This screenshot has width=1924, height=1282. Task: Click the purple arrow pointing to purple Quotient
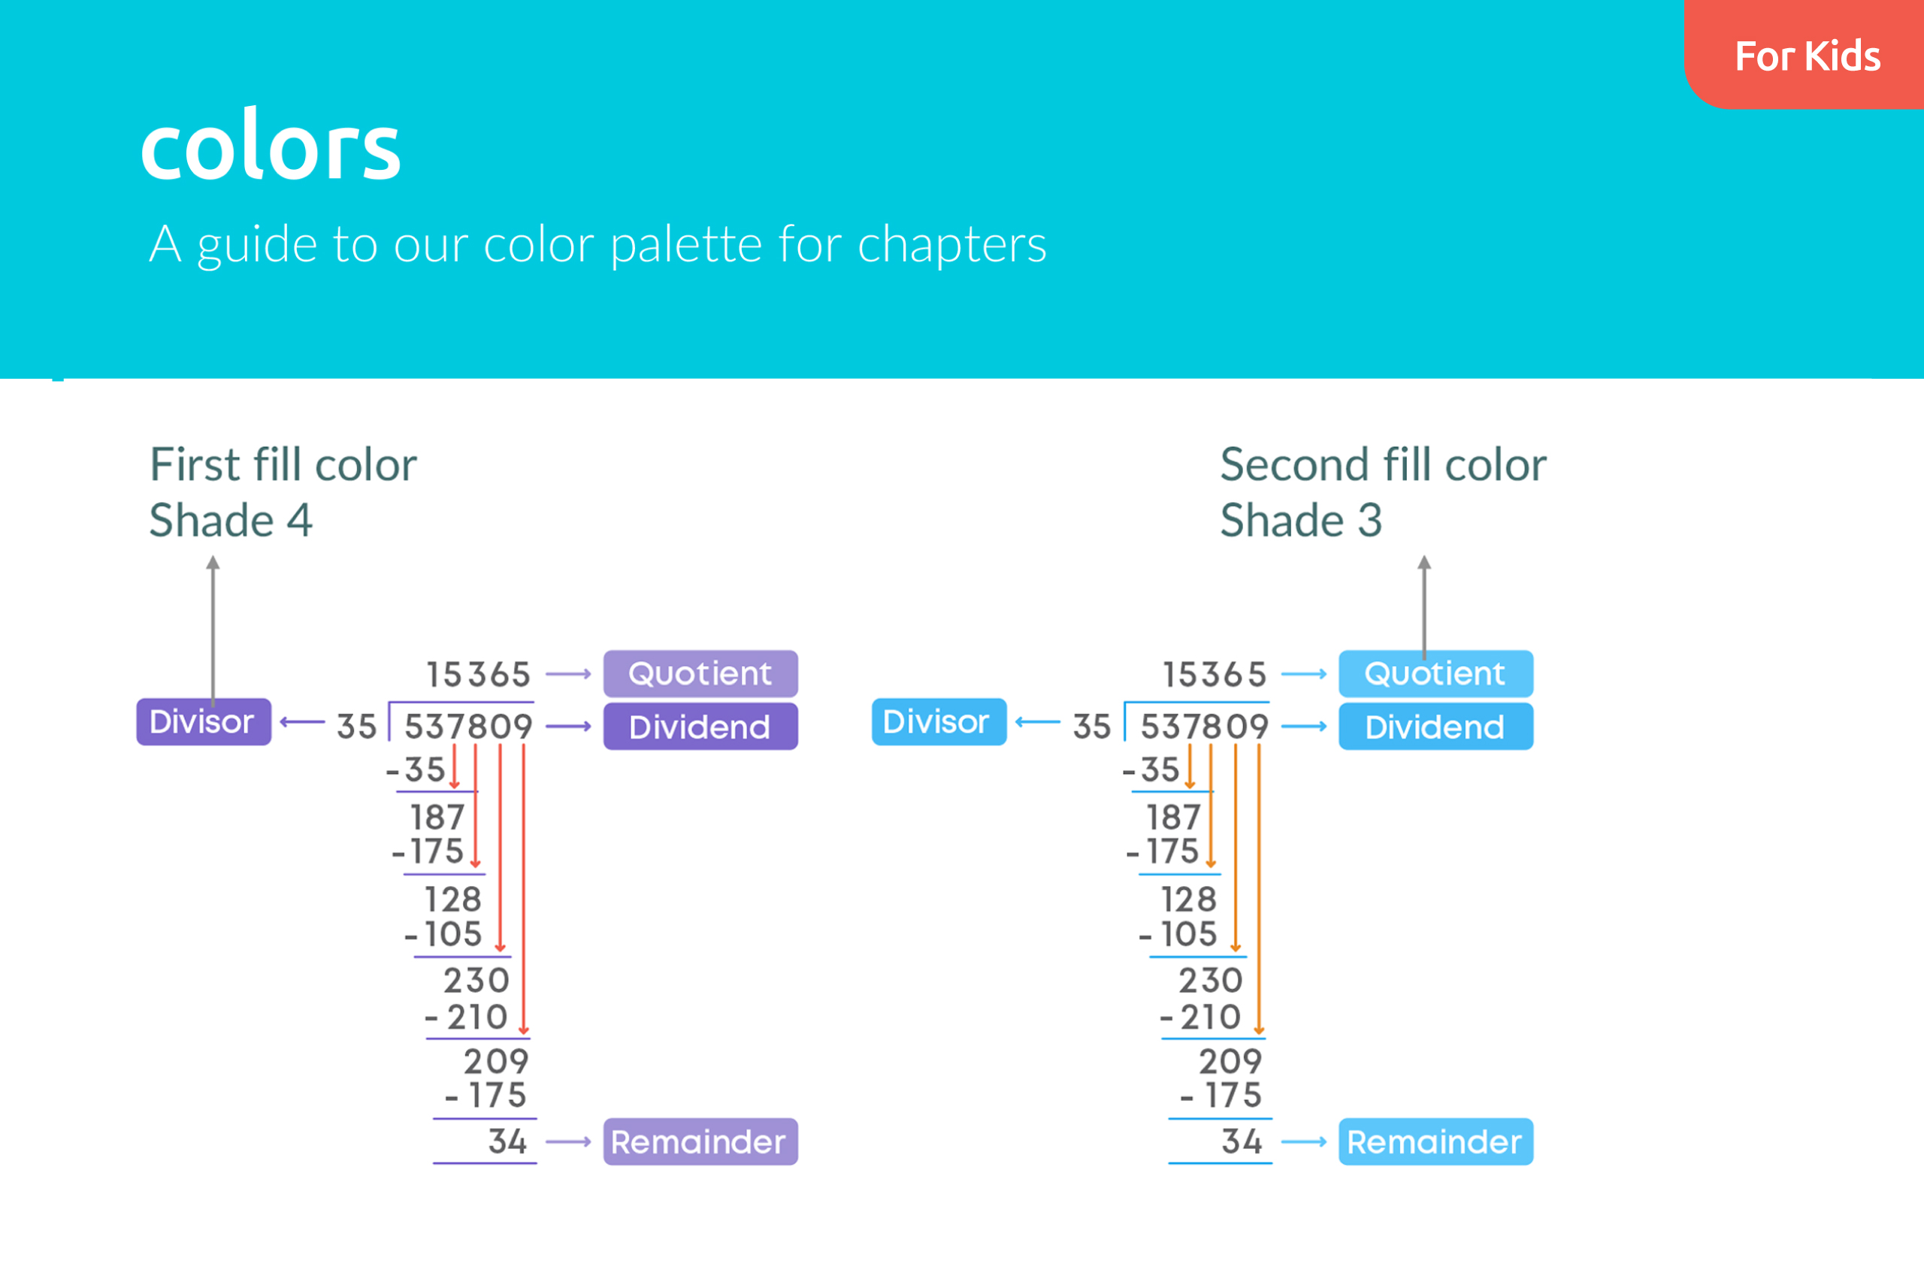568,675
